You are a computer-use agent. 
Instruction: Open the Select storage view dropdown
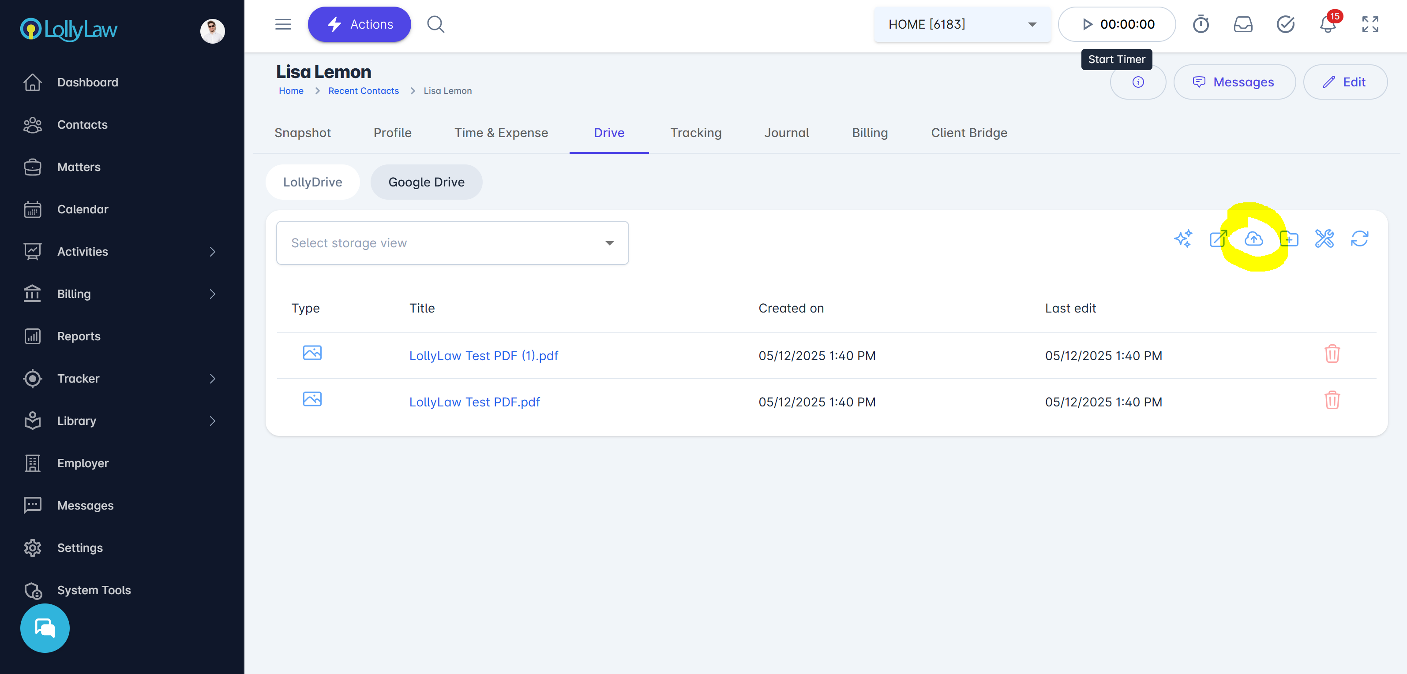(452, 243)
